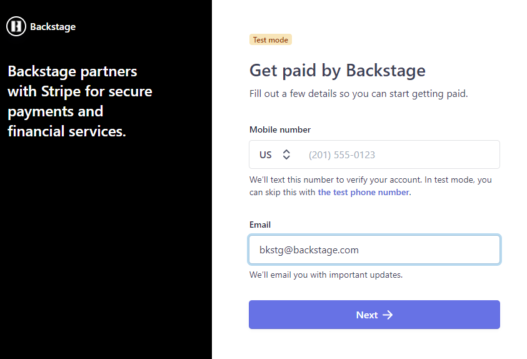Click the Email field label
527x359 pixels.
[260, 225]
